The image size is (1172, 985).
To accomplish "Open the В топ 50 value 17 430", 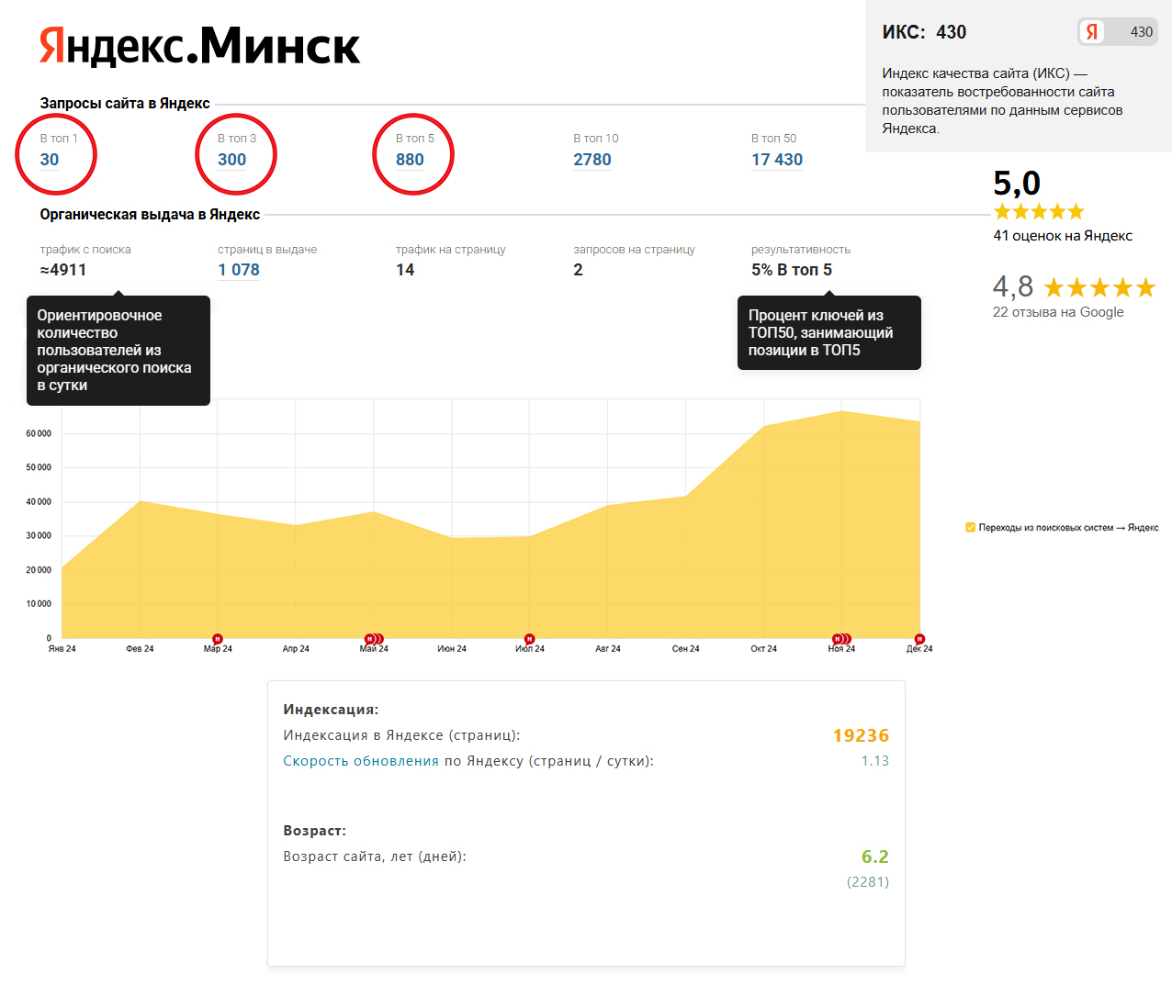I will tap(777, 160).
